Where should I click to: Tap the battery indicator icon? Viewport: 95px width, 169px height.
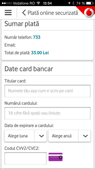(x=90, y=3)
